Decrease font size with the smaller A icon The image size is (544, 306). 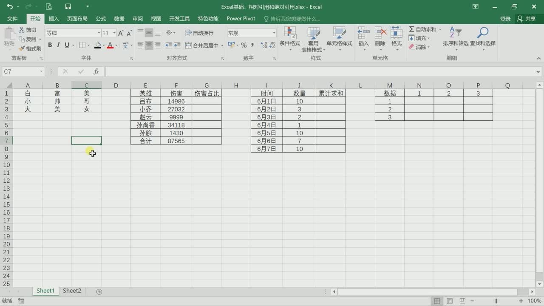pyautogui.click(x=128, y=33)
